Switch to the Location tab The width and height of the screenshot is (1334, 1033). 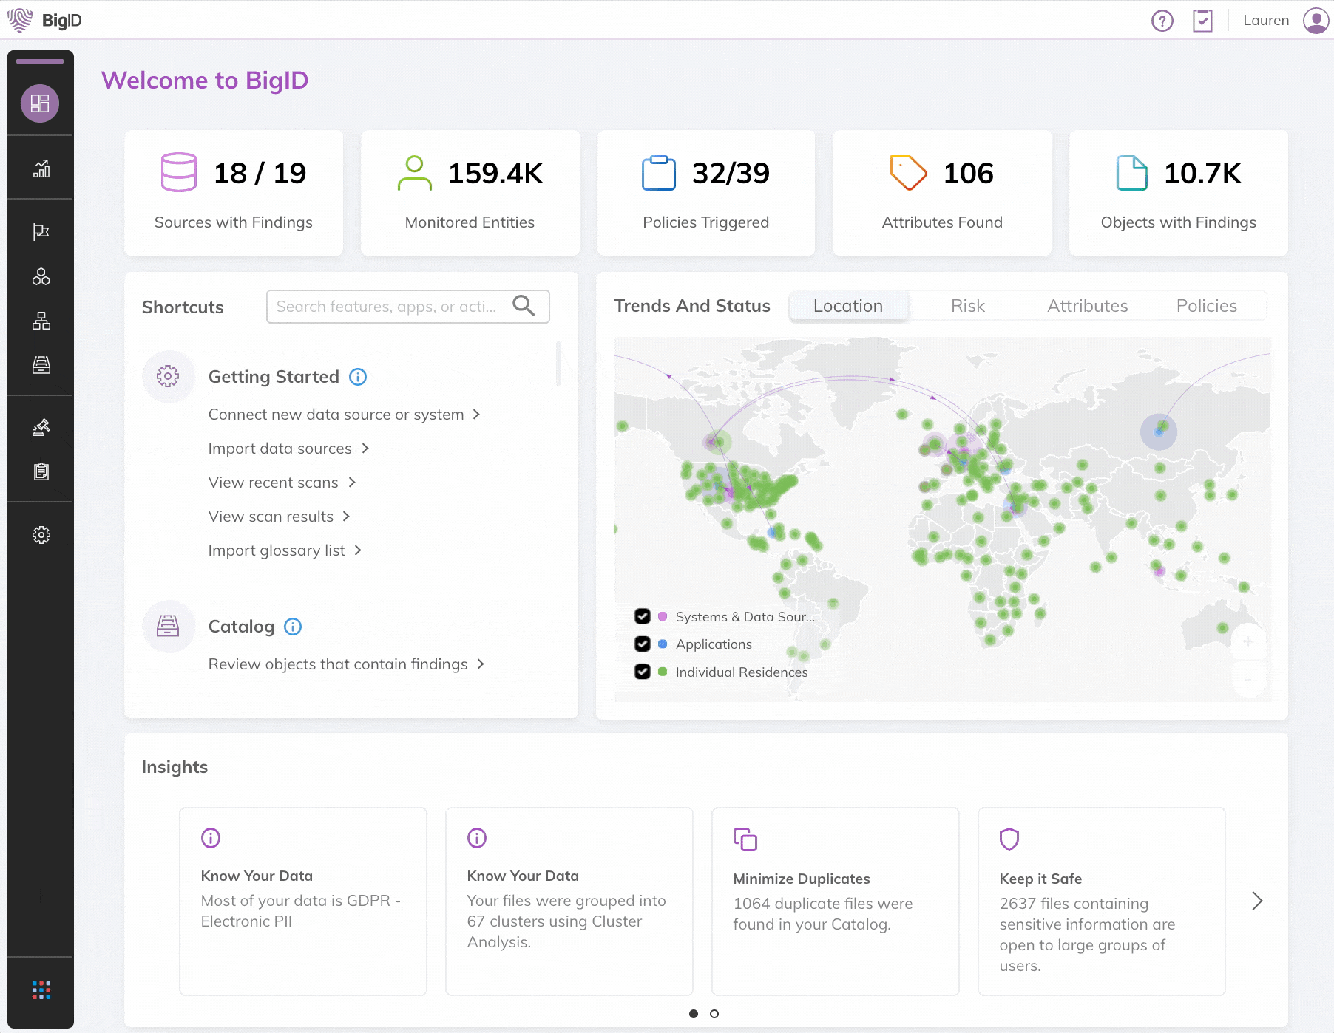tap(848, 306)
